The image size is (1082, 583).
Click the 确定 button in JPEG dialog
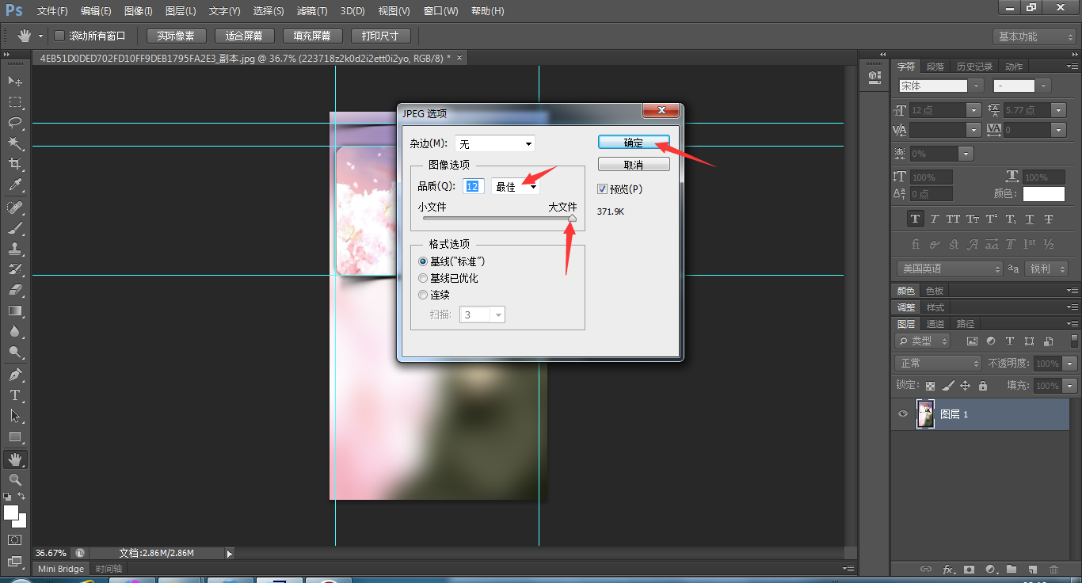tap(634, 143)
